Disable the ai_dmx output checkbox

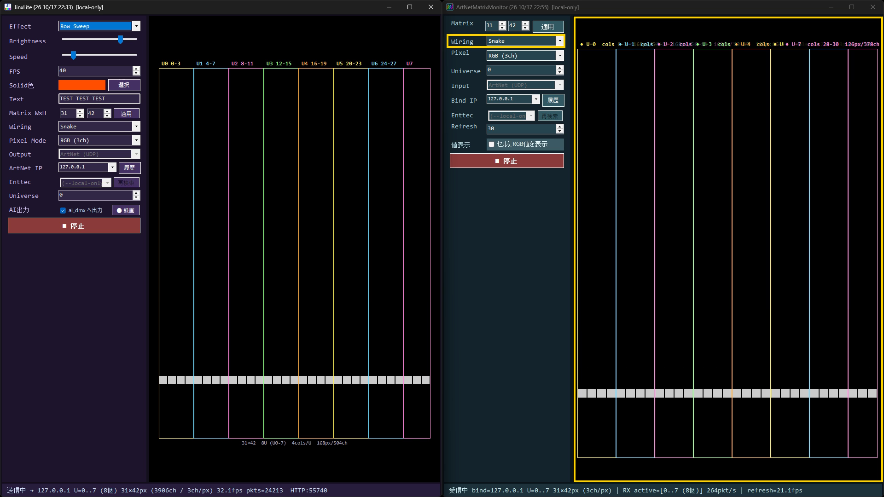(x=63, y=210)
